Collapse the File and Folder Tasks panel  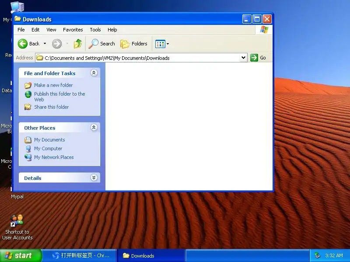pos(94,73)
